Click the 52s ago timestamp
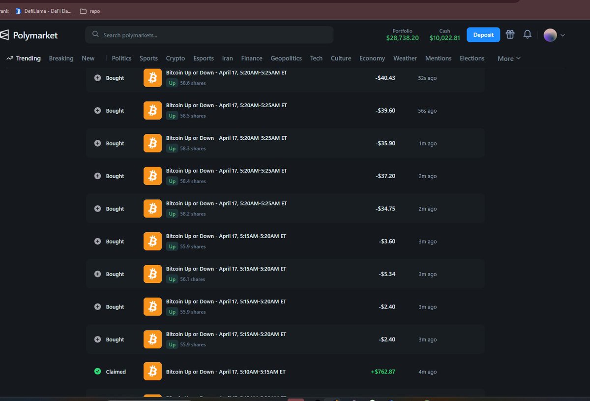The height and width of the screenshot is (401, 590). tap(427, 78)
